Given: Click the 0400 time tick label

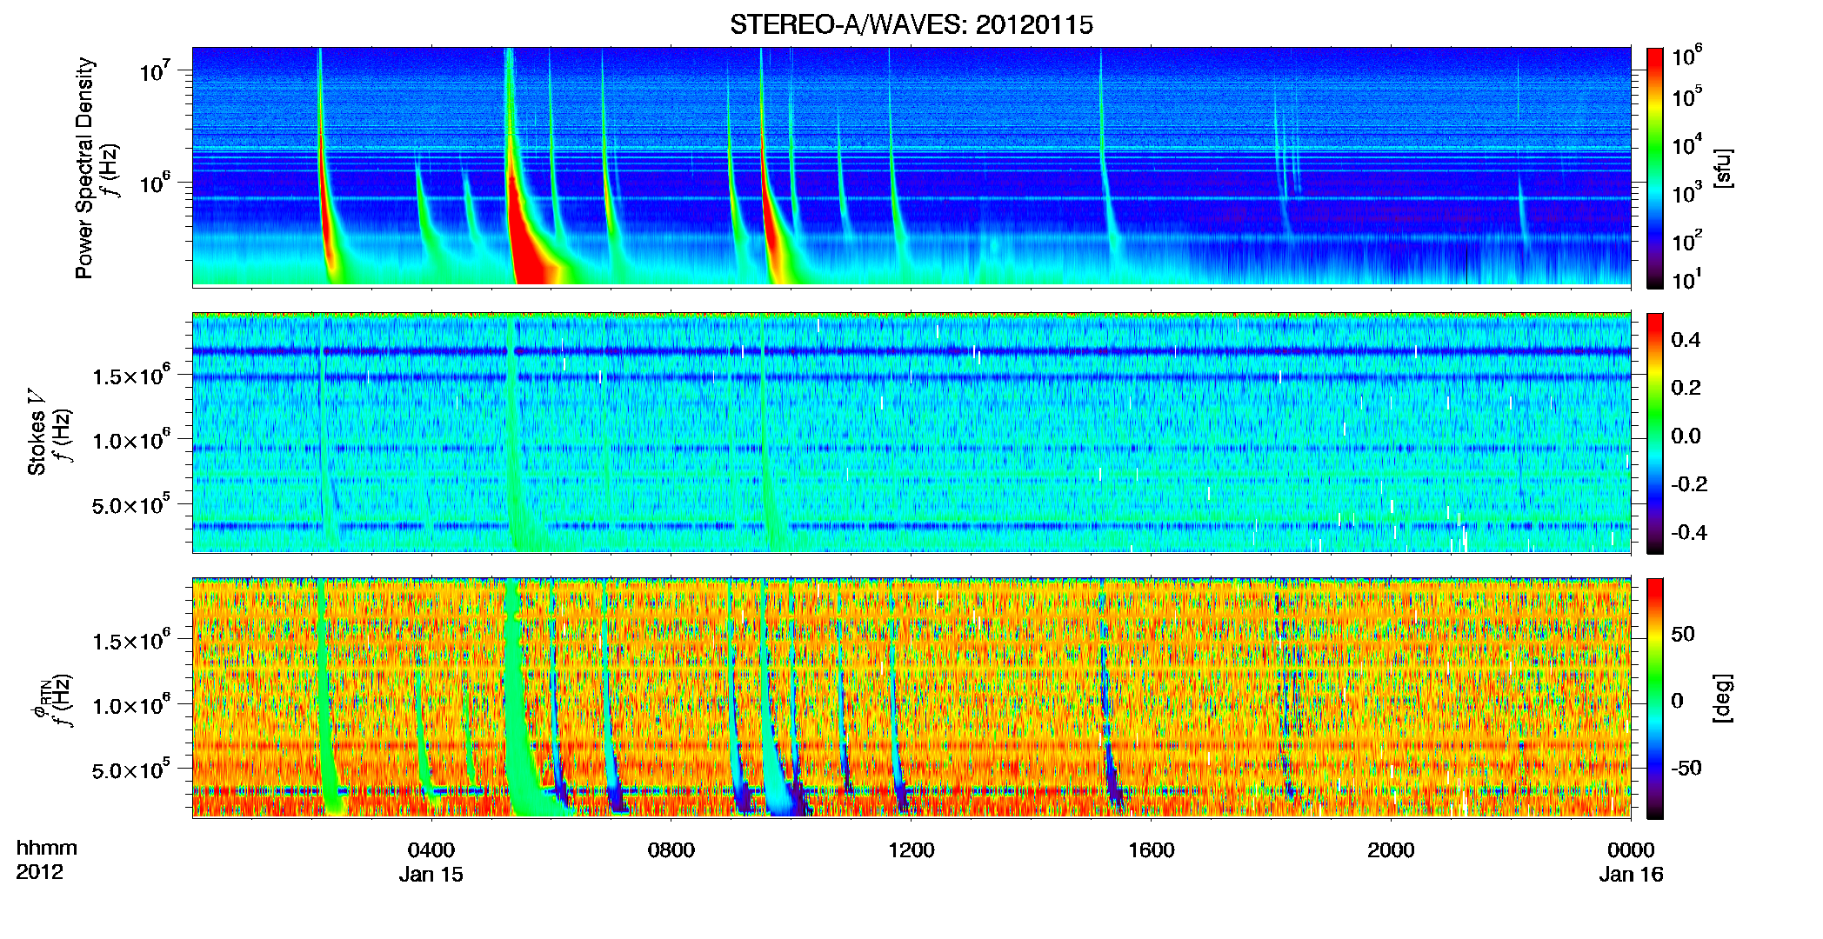Looking at the screenshot, I should tap(431, 850).
